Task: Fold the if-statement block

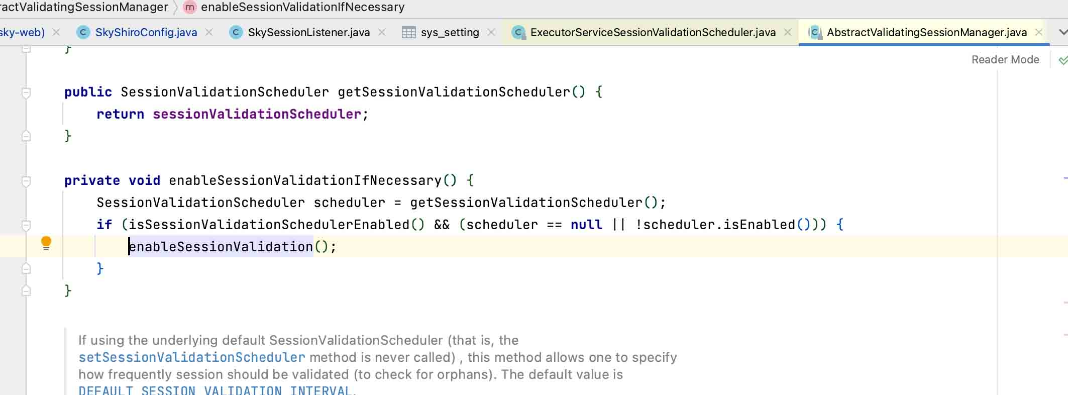Action: point(26,225)
